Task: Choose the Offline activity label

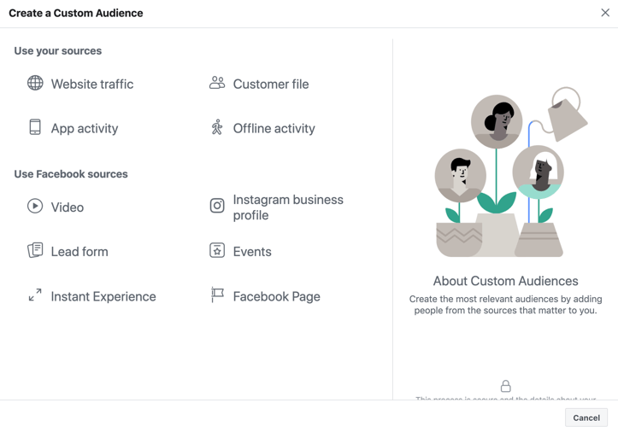Action: point(274,128)
